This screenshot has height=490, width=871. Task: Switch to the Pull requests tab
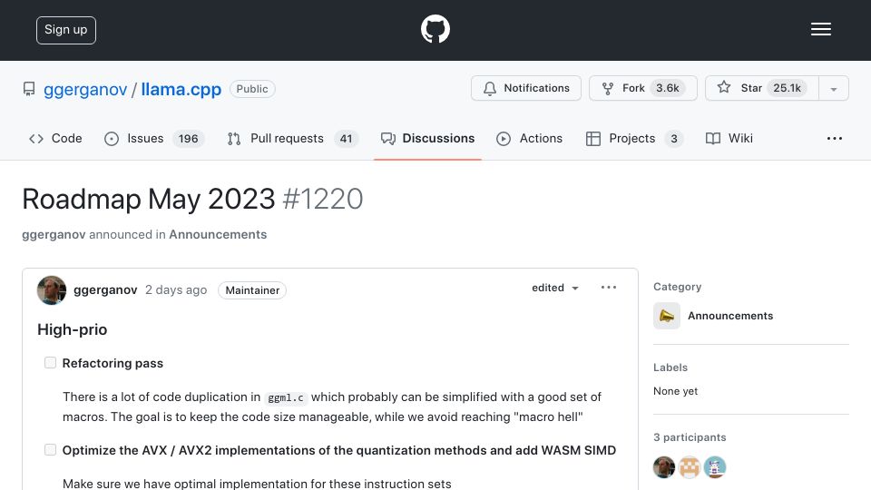[293, 138]
